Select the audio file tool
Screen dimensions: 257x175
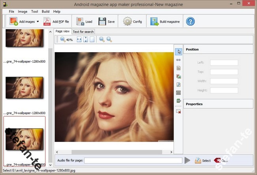tap(179, 85)
